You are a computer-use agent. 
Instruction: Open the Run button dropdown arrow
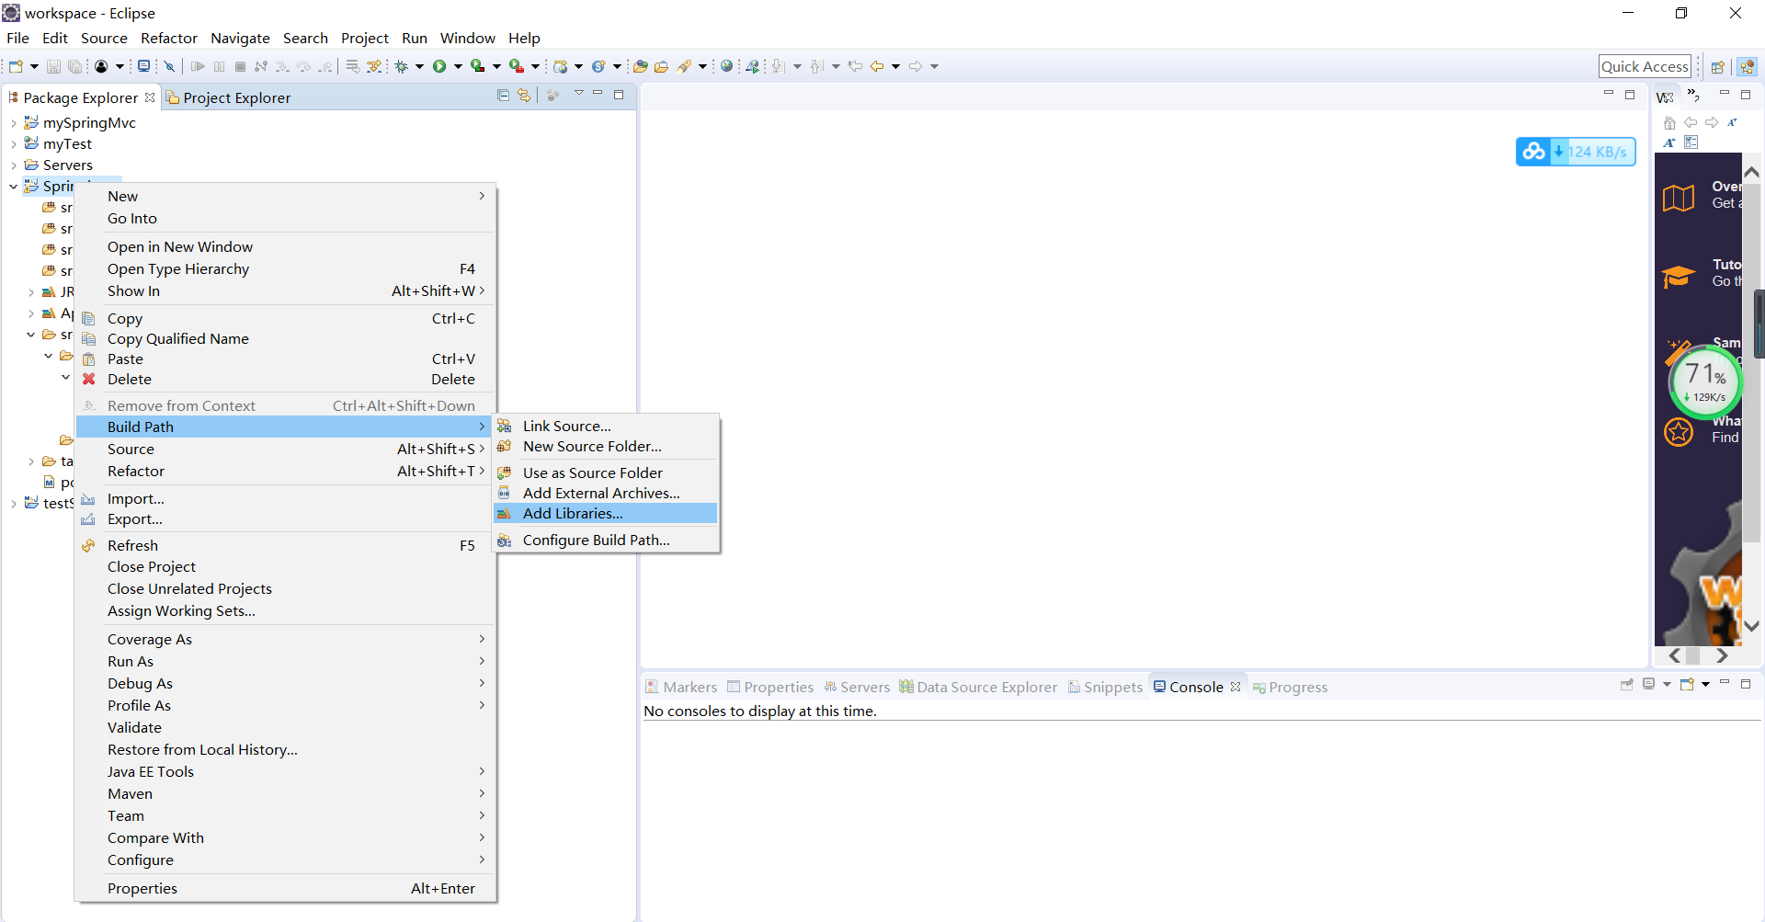(458, 66)
